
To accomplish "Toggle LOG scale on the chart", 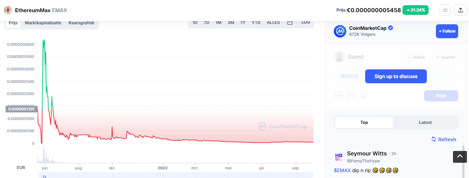I will click(x=306, y=22).
